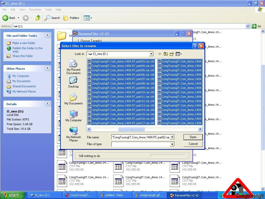Click Make a new folder link
The height and width of the screenshot is (199, 265).
point(24,43)
